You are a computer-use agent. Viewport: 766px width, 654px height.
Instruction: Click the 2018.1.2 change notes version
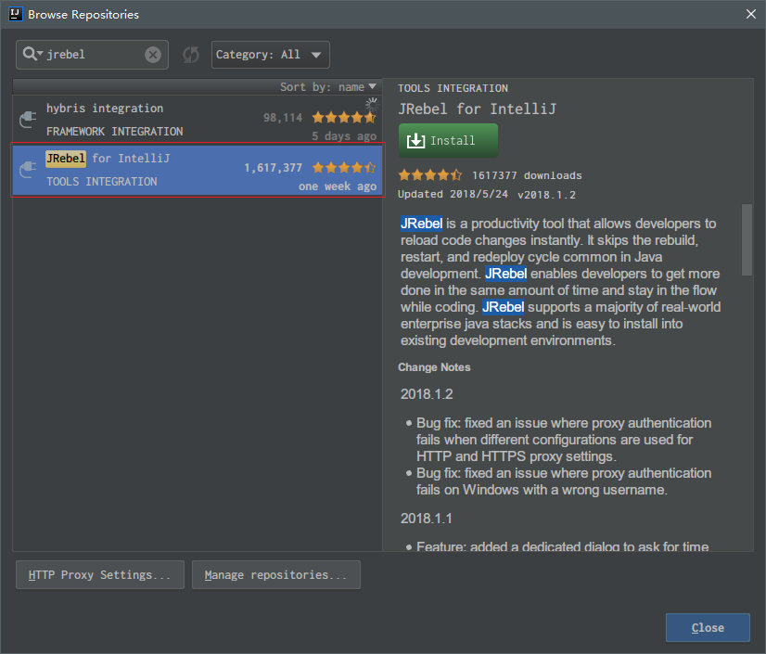(x=427, y=394)
